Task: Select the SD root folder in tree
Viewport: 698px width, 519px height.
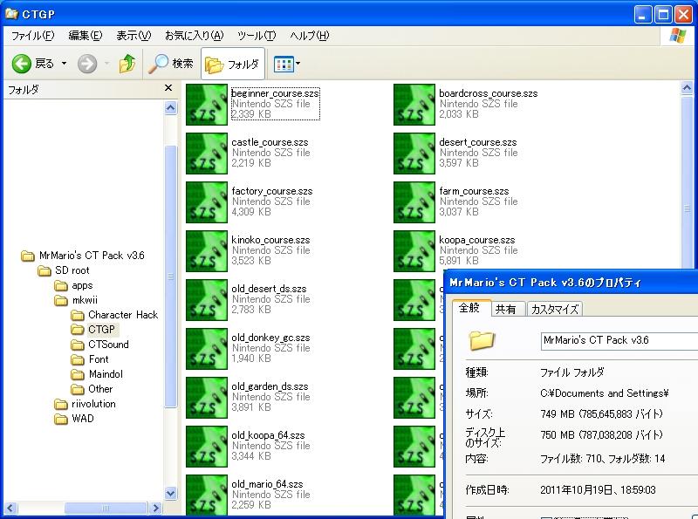Action: (72, 270)
